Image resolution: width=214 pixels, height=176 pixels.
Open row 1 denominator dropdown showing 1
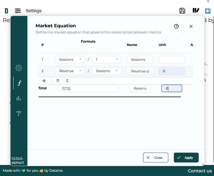click(x=106, y=59)
